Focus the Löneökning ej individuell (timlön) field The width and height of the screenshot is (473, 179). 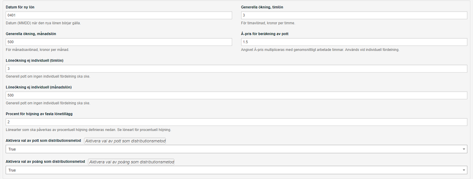pyautogui.click(x=236, y=69)
